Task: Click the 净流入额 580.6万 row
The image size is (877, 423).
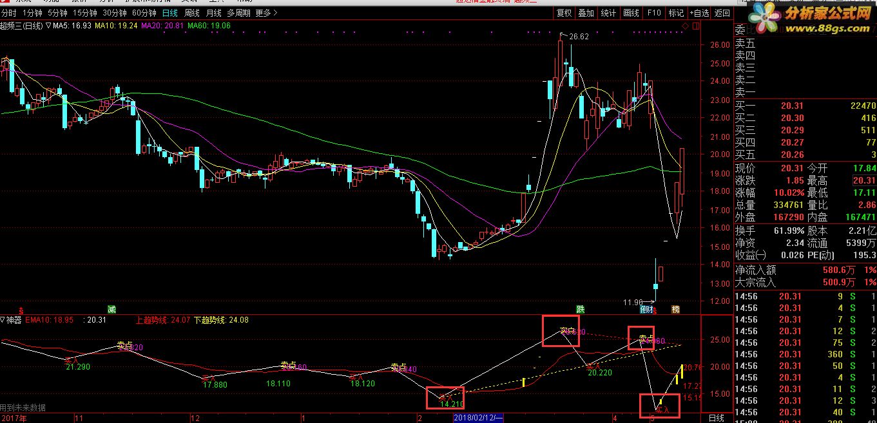Action: (805, 270)
